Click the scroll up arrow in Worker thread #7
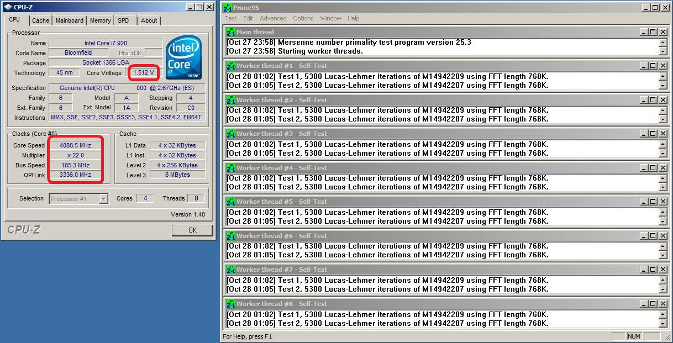The width and height of the screenshot is (673, 343). (663, 280)
